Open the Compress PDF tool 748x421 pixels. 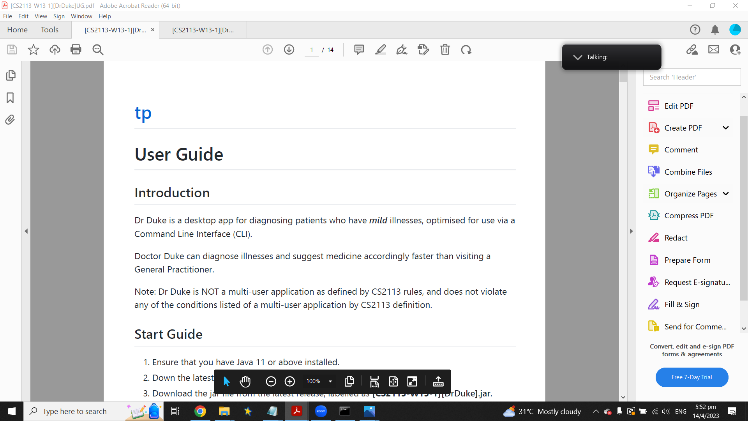click(x=688, y=216)
